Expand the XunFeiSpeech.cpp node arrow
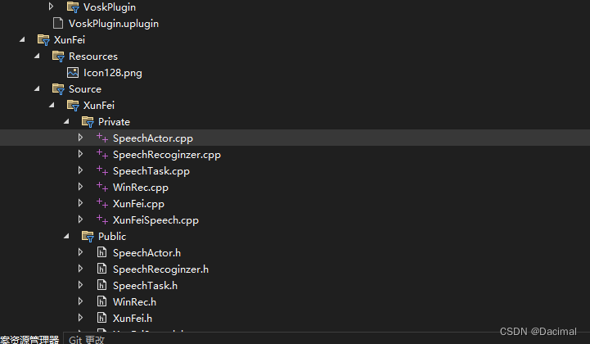Viewport: 590px width, 344px height. point(80,220)
